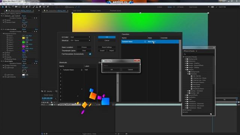Select the Pan Behind anchor tool
The image size is (240, 135).
point(19,7)
